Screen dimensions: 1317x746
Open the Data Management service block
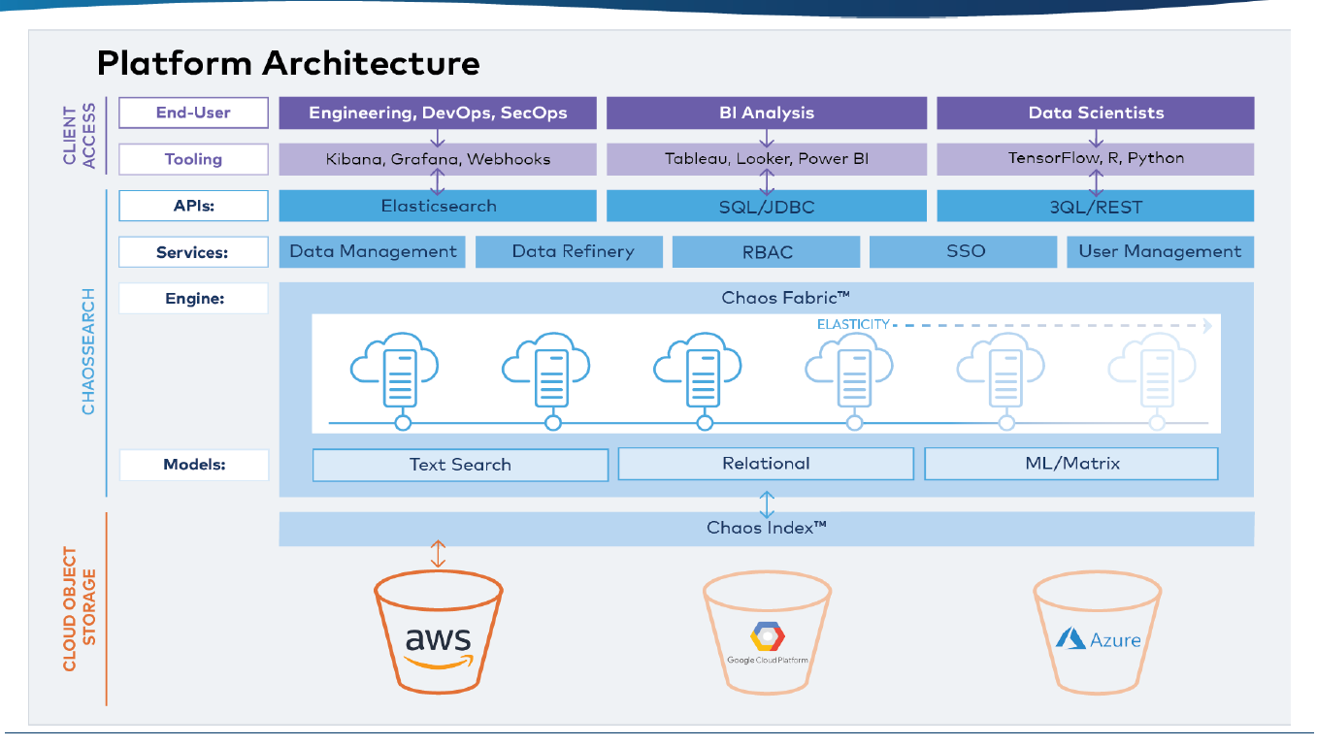coord(373,252)
